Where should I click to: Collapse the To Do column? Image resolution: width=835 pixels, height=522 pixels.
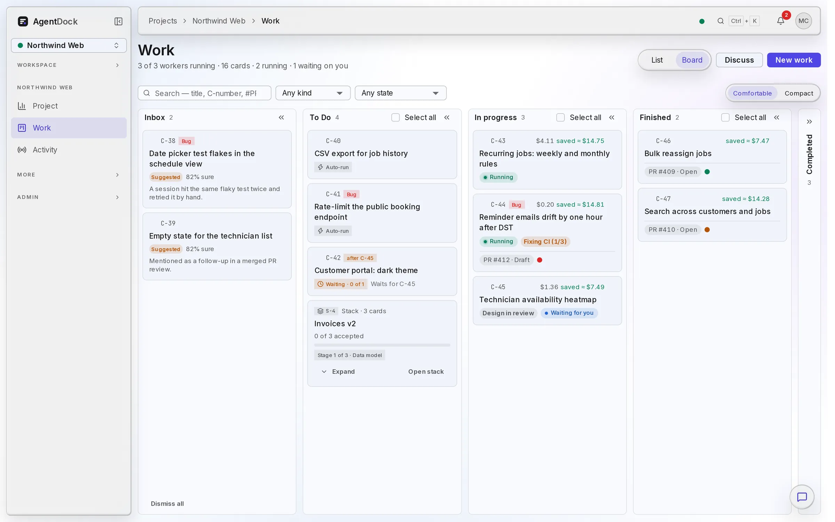[447, 118]
